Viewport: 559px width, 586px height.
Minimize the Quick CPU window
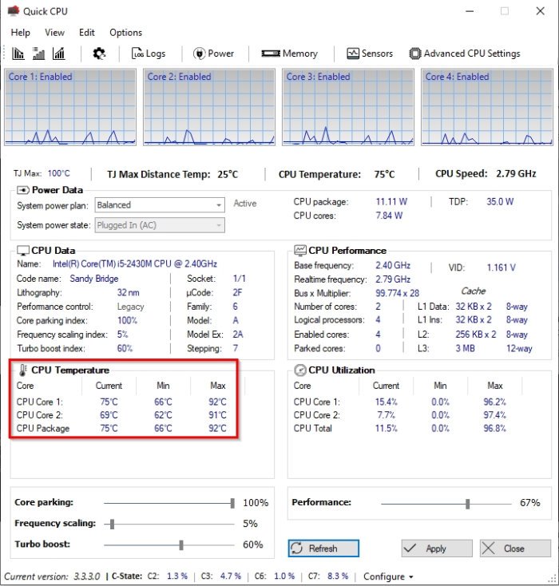[x=470, y=11]
